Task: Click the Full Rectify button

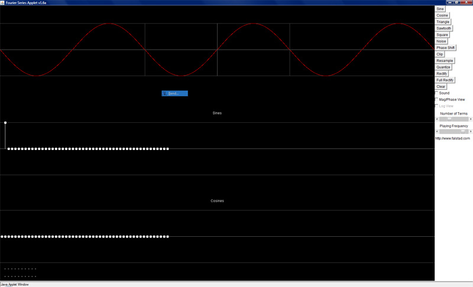Action: click(x=445, y=80)
